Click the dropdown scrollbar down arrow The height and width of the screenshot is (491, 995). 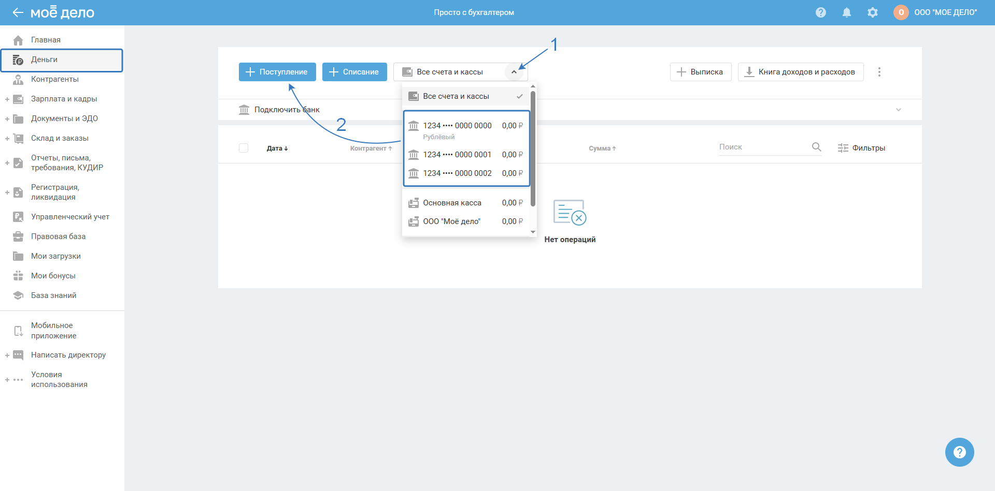pyautogui.click(x=533, y=232)
